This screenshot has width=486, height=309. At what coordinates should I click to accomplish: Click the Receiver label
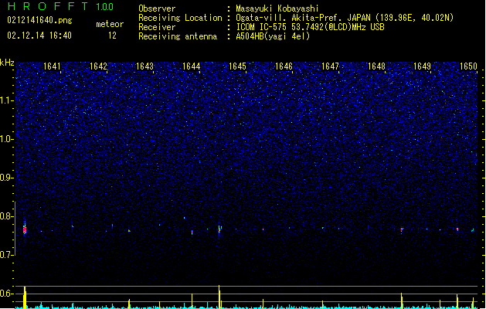[157, 27]
